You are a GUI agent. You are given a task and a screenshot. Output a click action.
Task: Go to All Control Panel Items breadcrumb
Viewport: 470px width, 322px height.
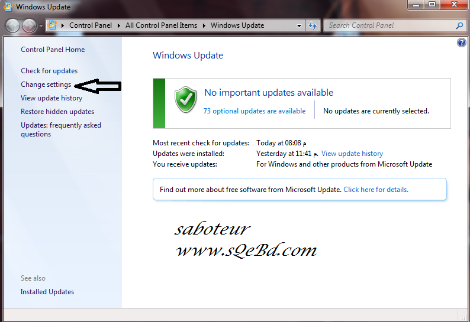coord(162,25)
